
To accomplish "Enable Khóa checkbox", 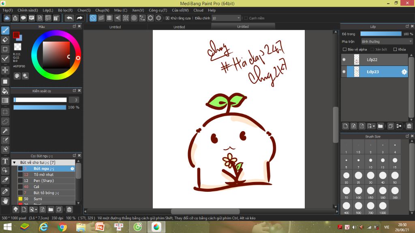I will (x=395, y=49).
